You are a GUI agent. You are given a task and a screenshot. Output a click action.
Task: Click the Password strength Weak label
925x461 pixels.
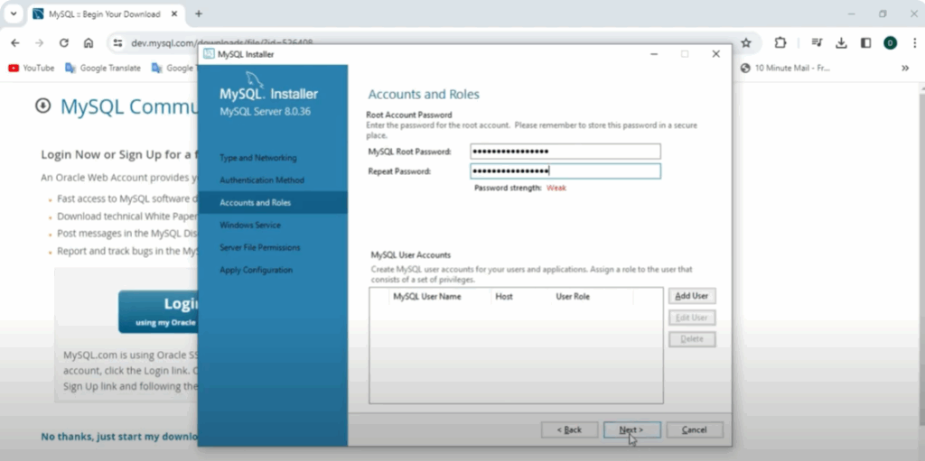[556, 188]
